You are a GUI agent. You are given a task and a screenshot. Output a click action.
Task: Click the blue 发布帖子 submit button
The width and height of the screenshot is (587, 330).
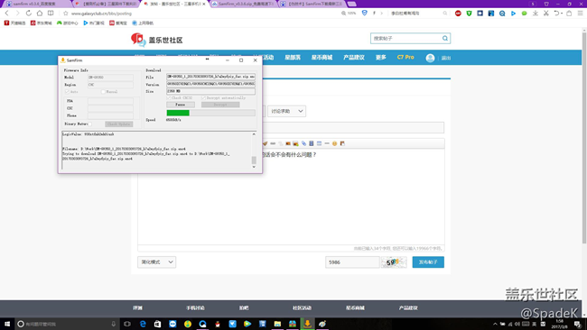point(428,262)
